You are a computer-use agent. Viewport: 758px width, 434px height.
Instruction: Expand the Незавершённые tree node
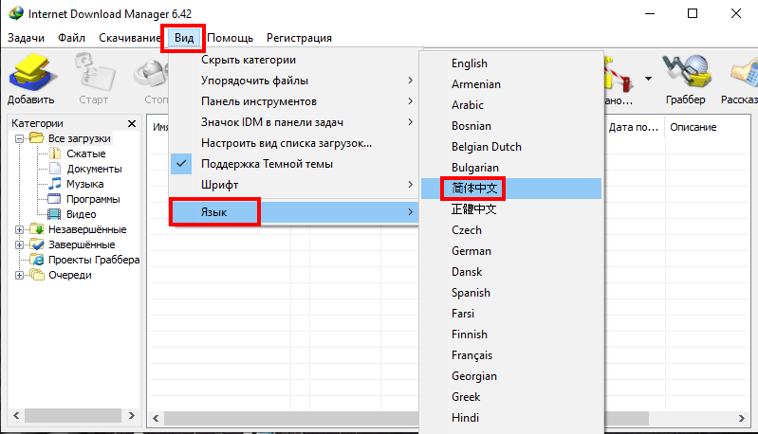tap(20, 229)
